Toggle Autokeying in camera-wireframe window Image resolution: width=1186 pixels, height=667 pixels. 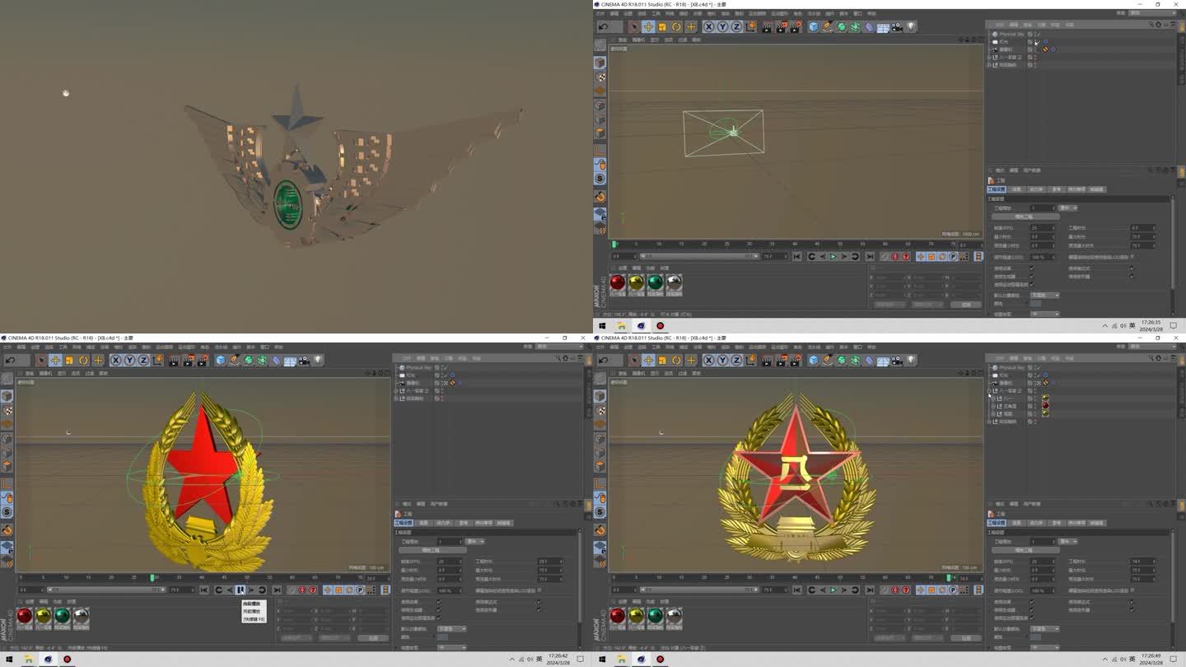(x=905, y=257)
